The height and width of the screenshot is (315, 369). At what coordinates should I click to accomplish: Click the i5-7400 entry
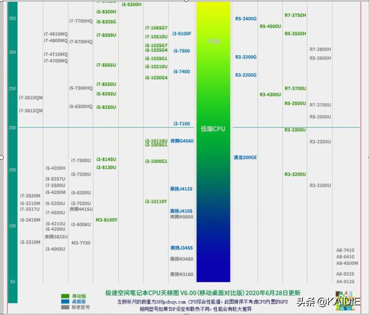[182, 71]
